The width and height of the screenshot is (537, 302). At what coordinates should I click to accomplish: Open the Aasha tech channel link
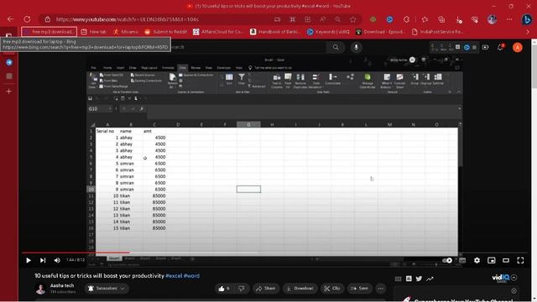click(62, 285)
